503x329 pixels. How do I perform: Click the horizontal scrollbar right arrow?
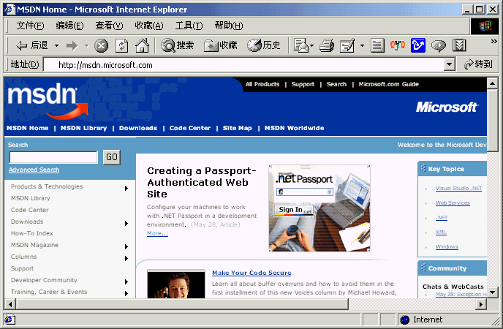481,303
